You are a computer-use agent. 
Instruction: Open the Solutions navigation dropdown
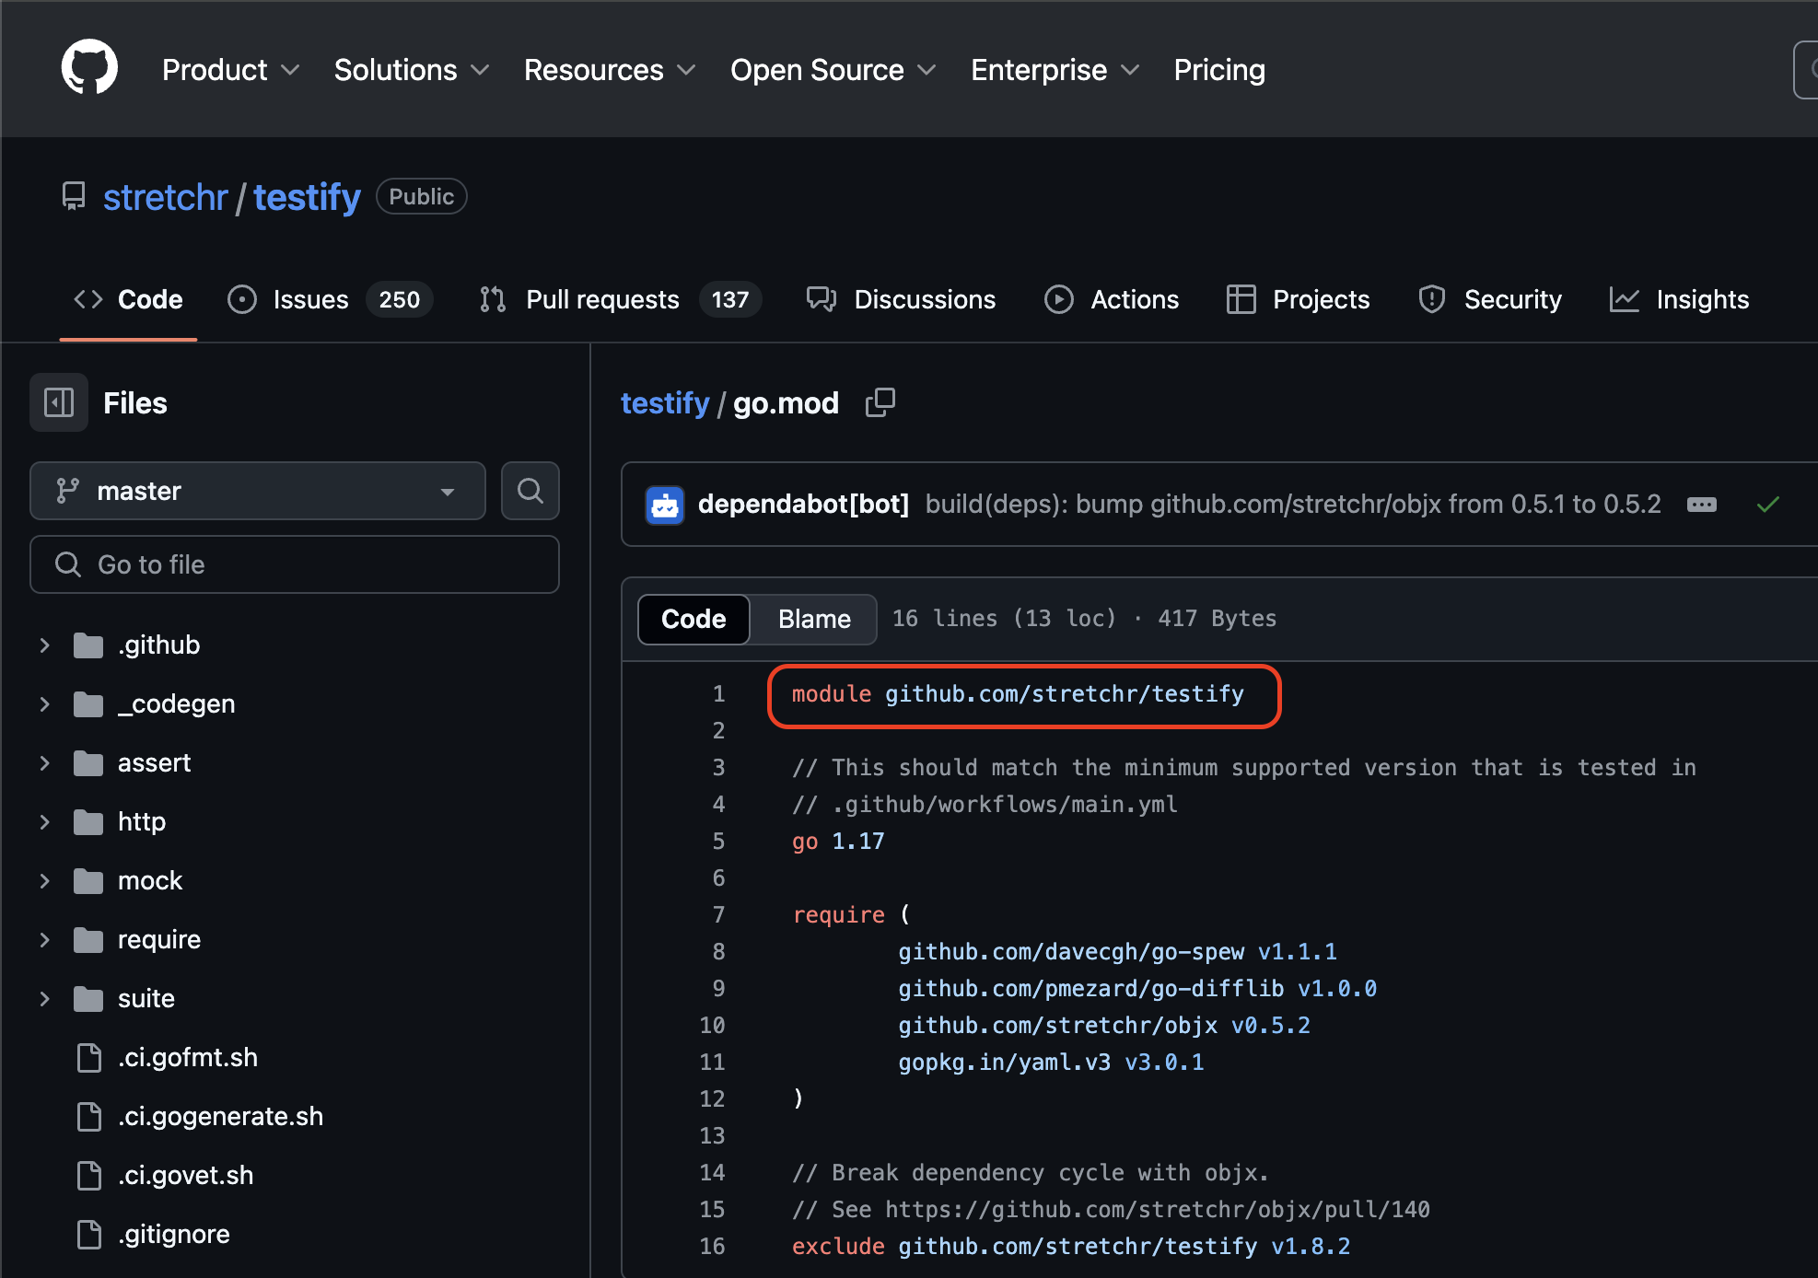pos(412,70)
